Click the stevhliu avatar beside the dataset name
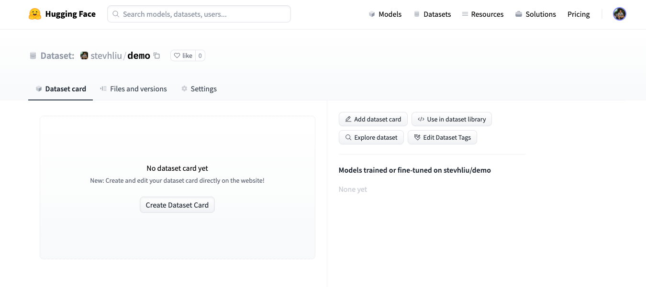Viewport: 646px width, 287px height. tap(84, 55)
